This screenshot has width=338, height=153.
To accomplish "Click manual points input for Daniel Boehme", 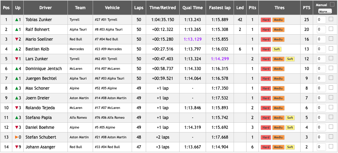I will [x=321, y=128].
